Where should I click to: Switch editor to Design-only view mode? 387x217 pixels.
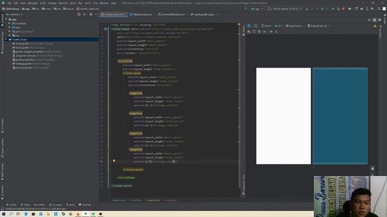(380, 20)
